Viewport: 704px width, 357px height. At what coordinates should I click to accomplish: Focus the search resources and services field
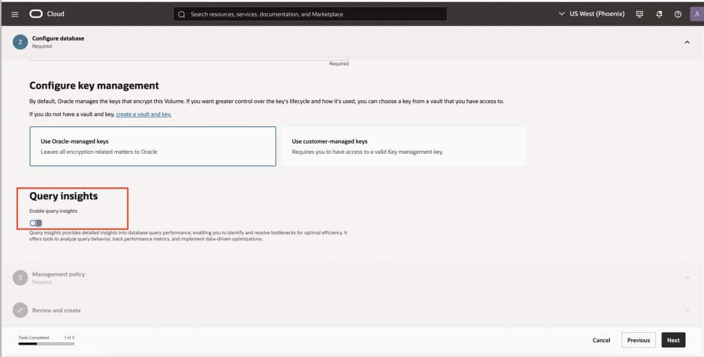[310, 14]
